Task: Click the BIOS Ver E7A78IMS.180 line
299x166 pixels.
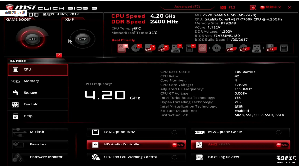Action: [x=217, y=36]
